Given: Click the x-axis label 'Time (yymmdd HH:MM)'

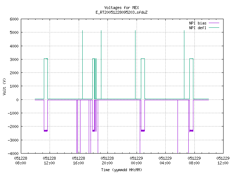Looking at the screenshot, I should point(121,170).
